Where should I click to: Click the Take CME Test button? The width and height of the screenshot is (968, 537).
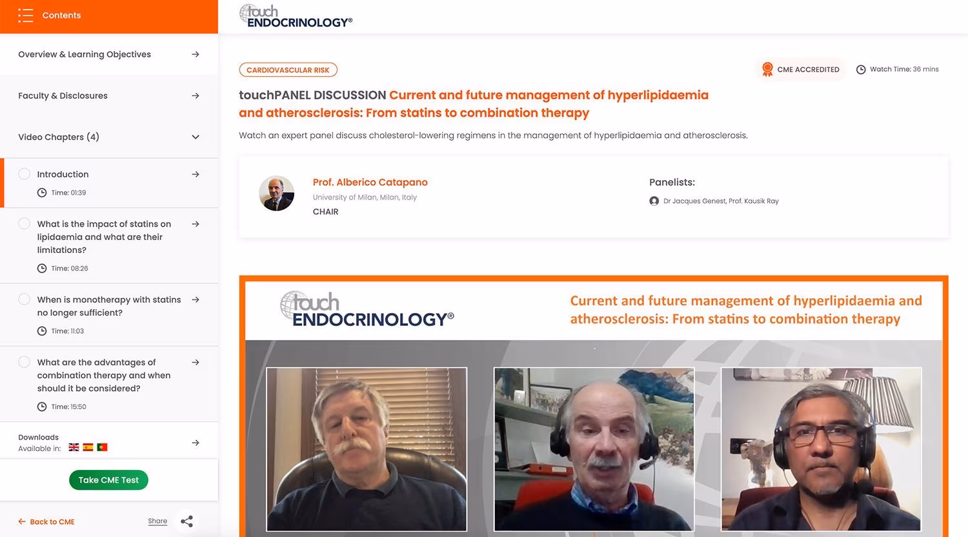point(108,480)
